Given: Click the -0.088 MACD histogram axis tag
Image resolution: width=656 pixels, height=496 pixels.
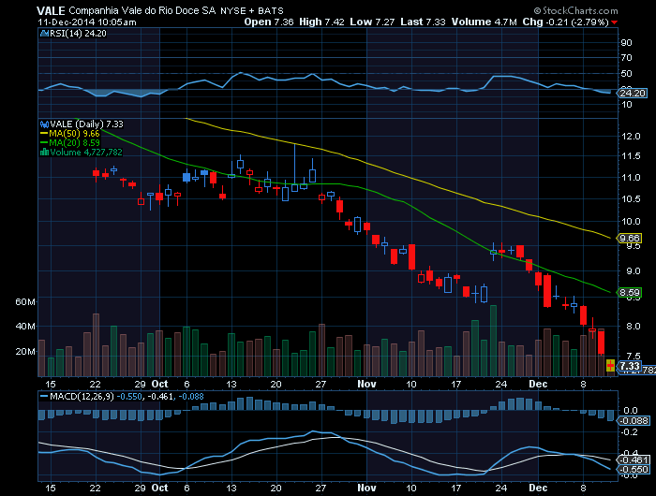Looking at the screenshot, I should click(634, 421).
